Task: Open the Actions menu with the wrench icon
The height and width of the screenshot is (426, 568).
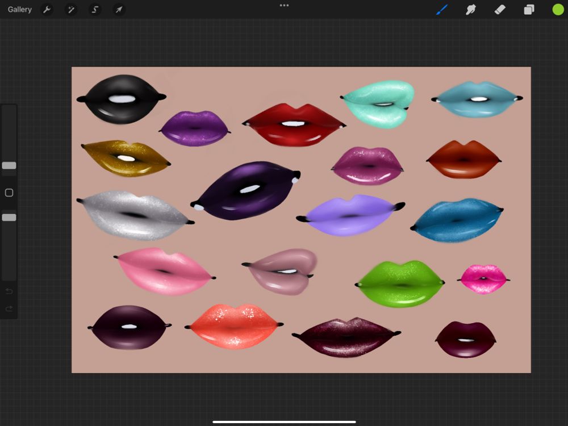Action: pyautogui.click(x=47, y=9)
